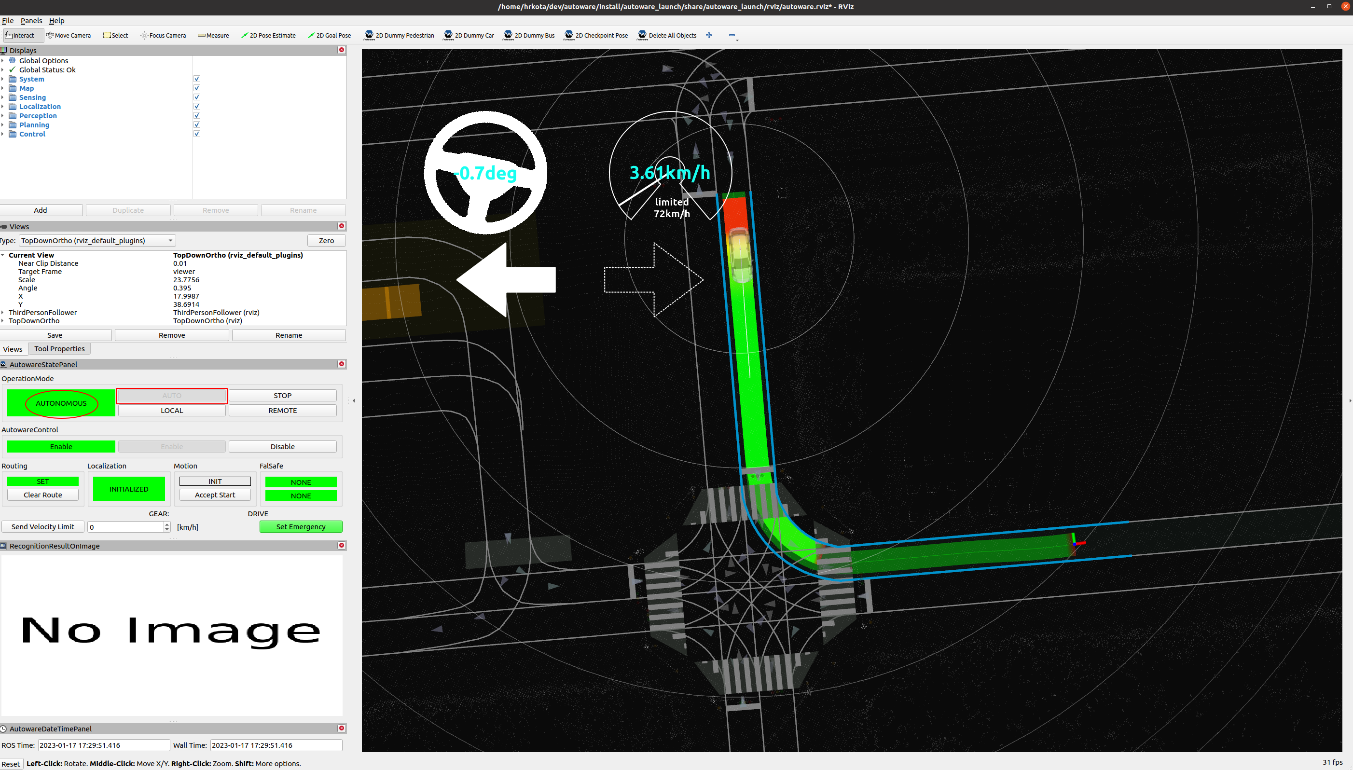The image size is (1353, 770).
Task: Open the Panels menu
Action: [x=31, y=21]
